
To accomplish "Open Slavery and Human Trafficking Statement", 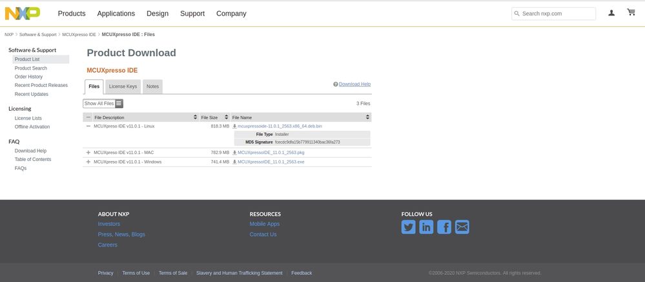I will (x=240, y=273).
